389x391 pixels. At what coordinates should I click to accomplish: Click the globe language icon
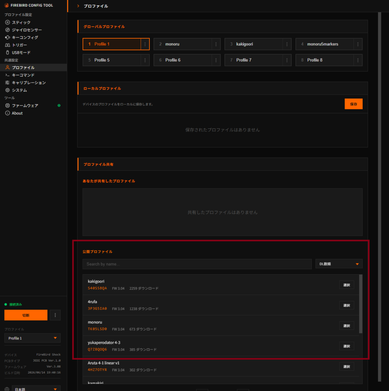7,389
